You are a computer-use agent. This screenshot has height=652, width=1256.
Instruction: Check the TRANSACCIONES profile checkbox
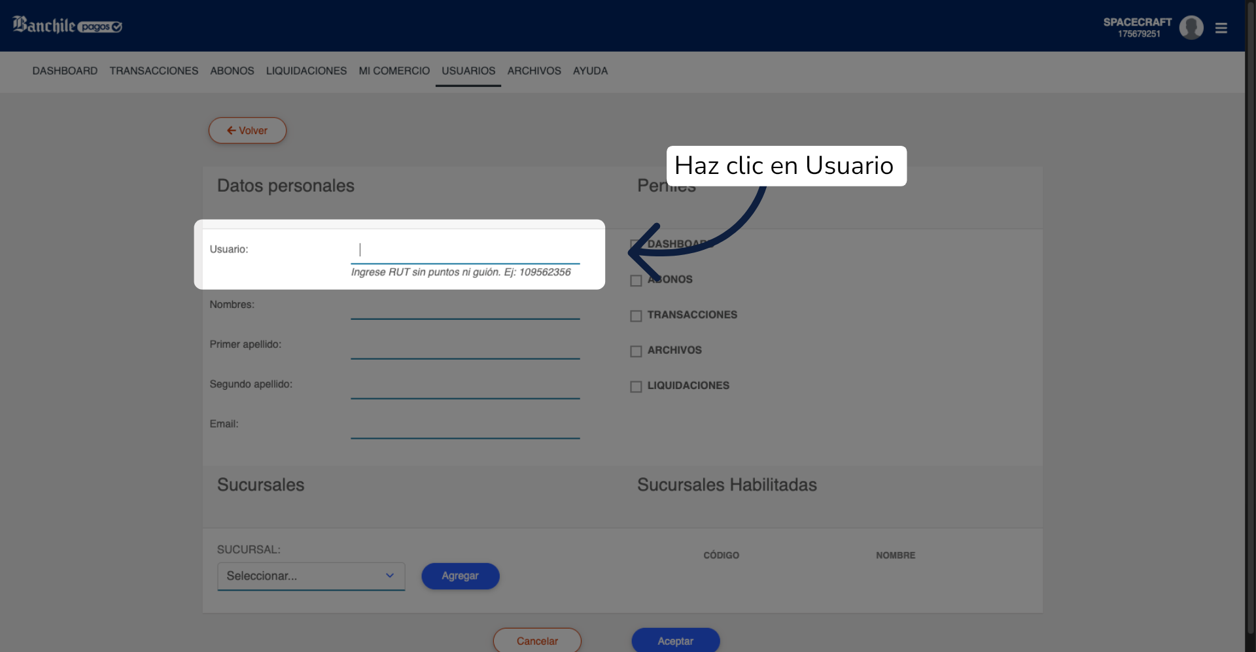point(636,316)
